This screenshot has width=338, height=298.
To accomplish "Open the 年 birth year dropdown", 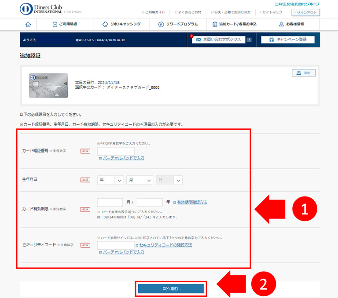I will 110,180.
